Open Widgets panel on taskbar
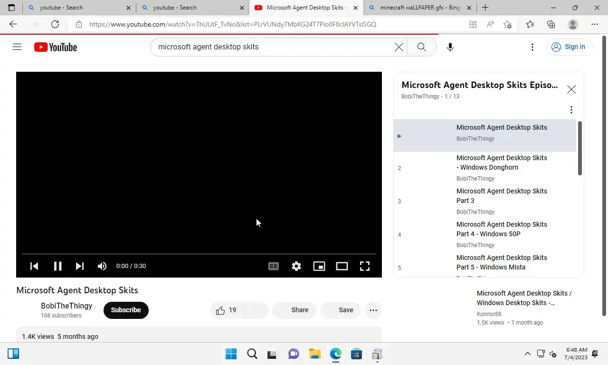Viewport: 608px width, 365px height. point(13,354)
